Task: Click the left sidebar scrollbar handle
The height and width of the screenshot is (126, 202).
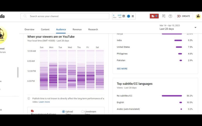Action: coord(18,72)
